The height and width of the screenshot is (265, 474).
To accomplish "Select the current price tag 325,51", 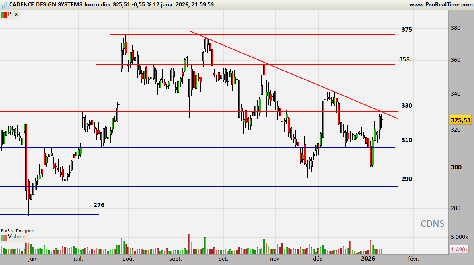I will [x=461, y=120].
